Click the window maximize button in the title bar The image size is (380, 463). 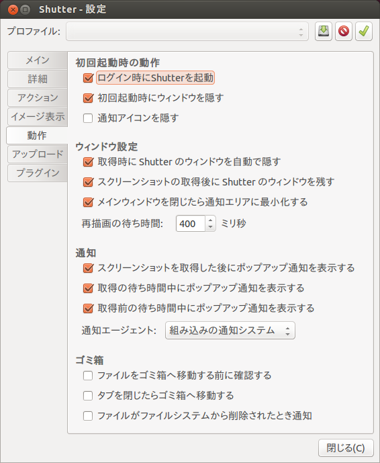pos(26,9)
